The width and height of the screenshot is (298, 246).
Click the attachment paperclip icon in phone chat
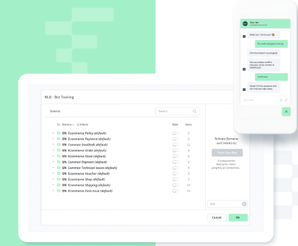tap(286, 100)
